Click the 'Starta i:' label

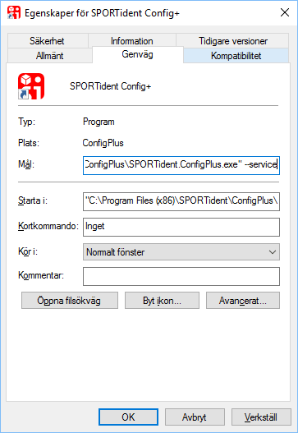33,200
